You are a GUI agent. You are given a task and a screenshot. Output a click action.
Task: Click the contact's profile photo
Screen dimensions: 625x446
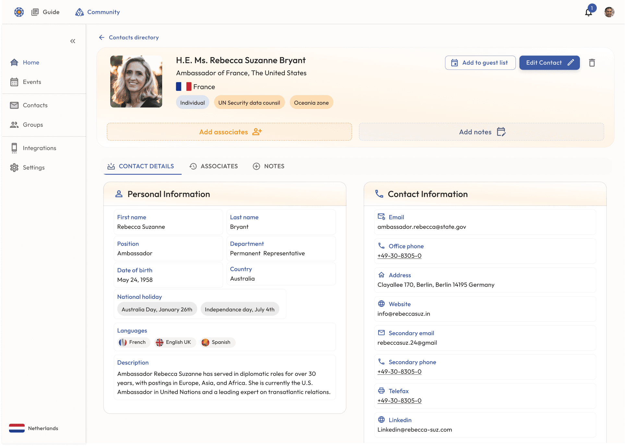(136, 81)
